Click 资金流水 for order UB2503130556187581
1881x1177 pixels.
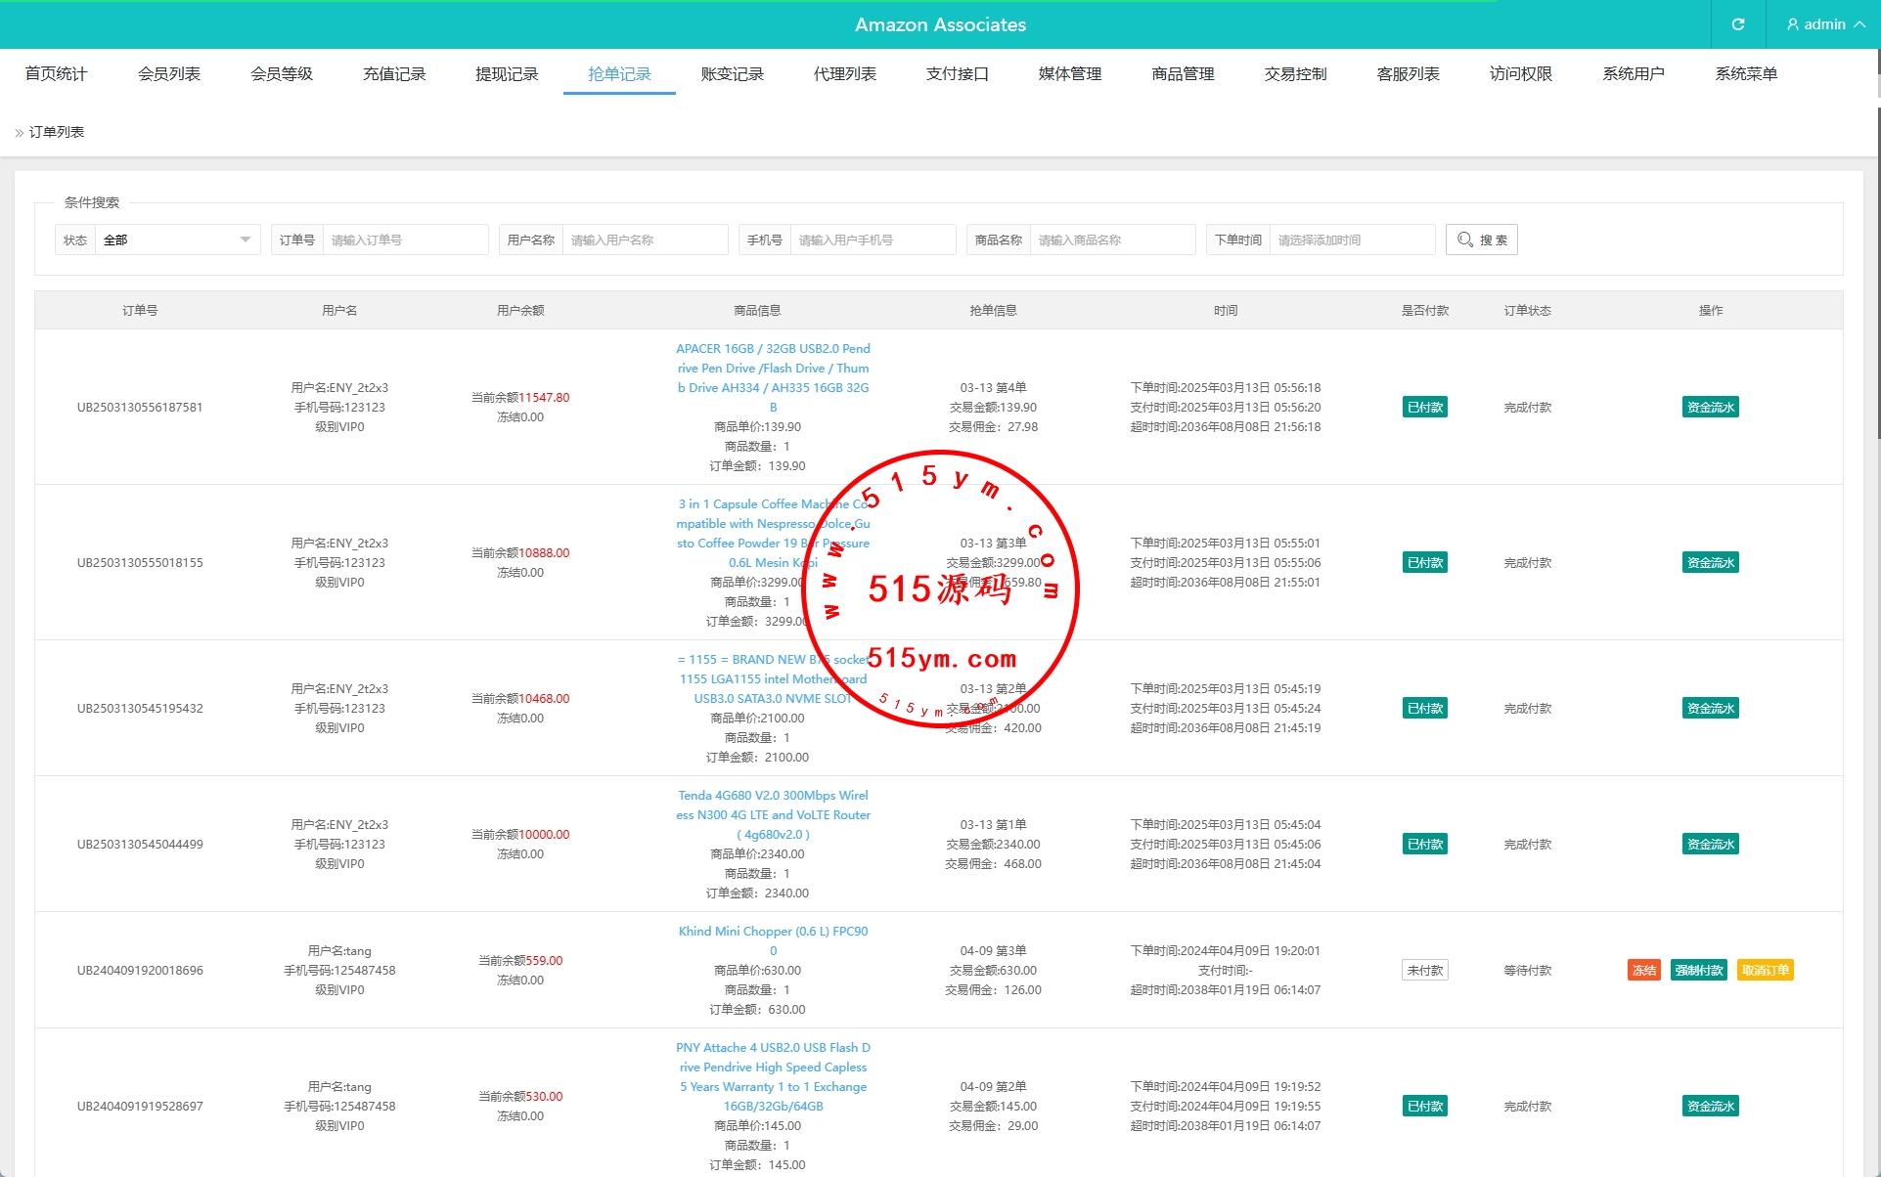pyautogui.click(x=1710, y=407)
